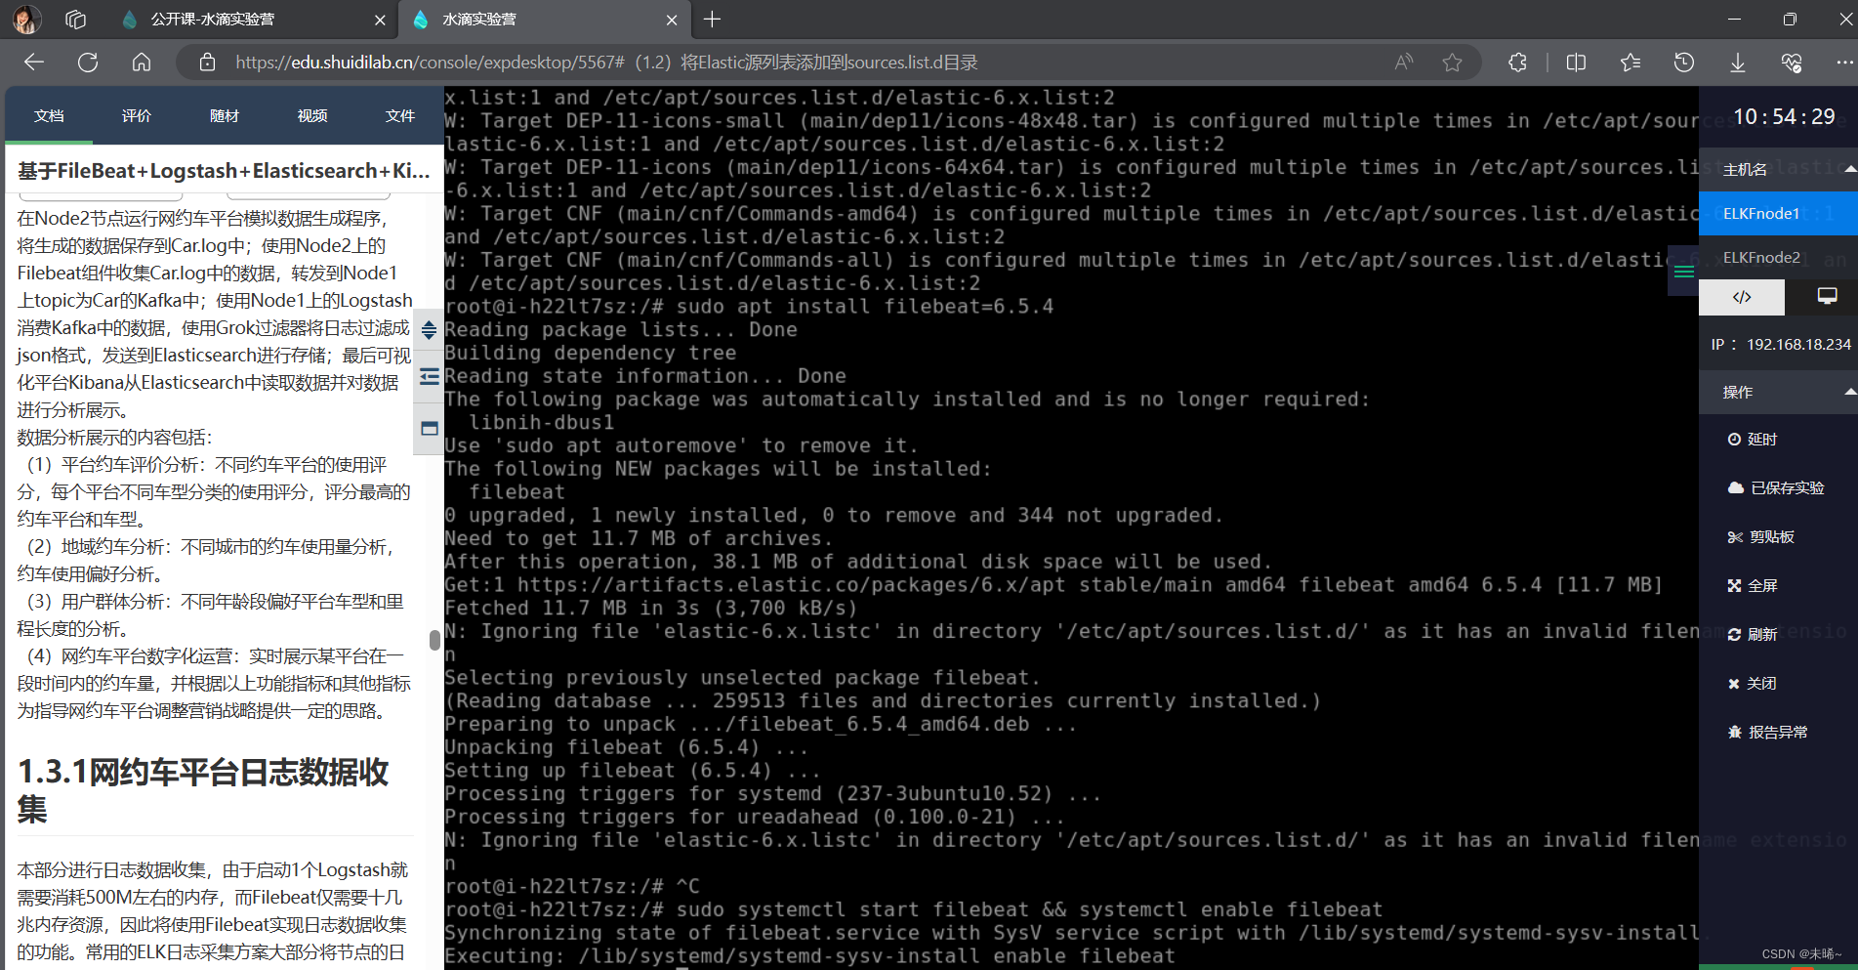Screen dimensions: 1858x970
Task: Switch to the 公开课-水滴实验营 browser tab
Action: pos(250,20)
